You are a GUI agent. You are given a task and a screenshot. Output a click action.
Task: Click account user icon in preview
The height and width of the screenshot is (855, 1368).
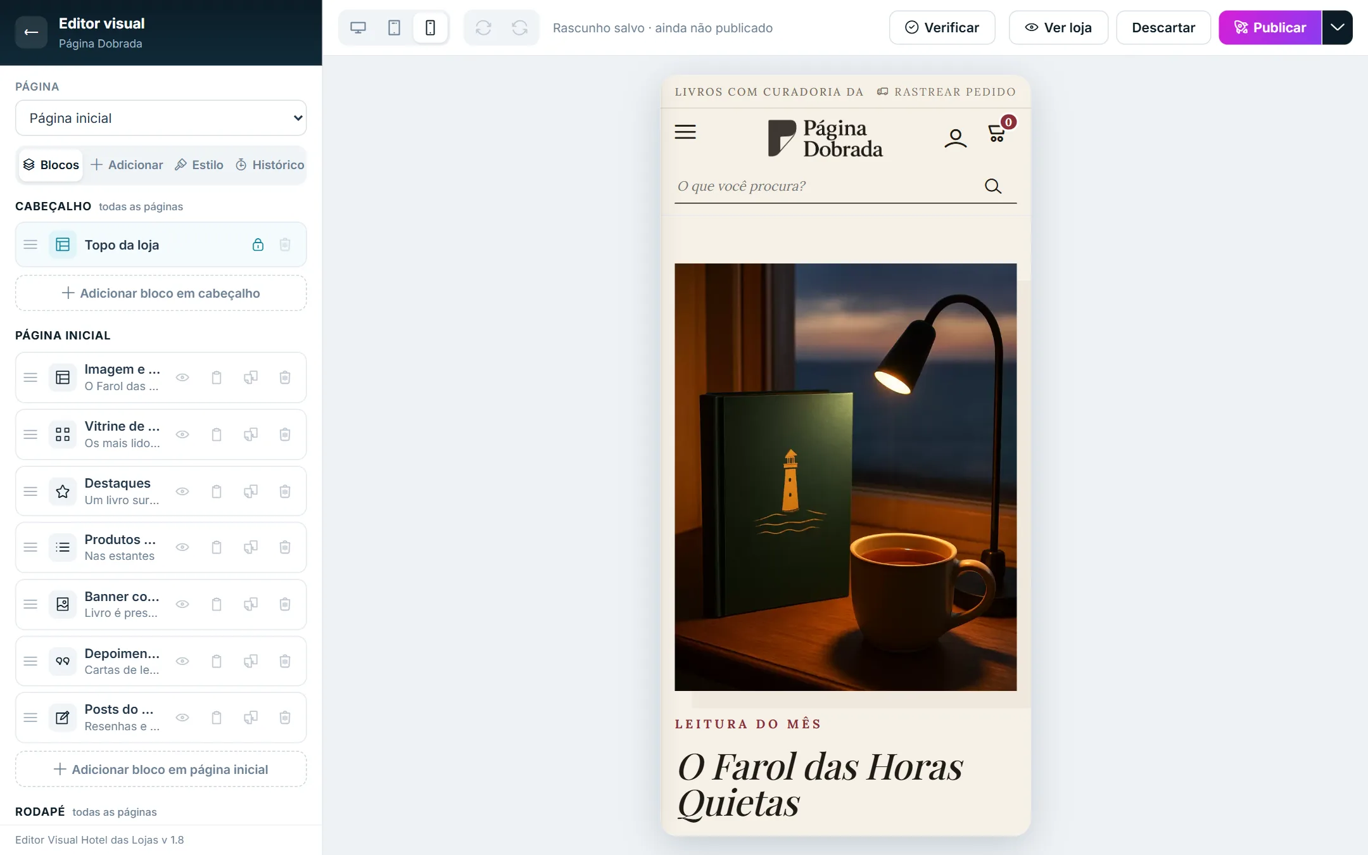pos(956,138)
